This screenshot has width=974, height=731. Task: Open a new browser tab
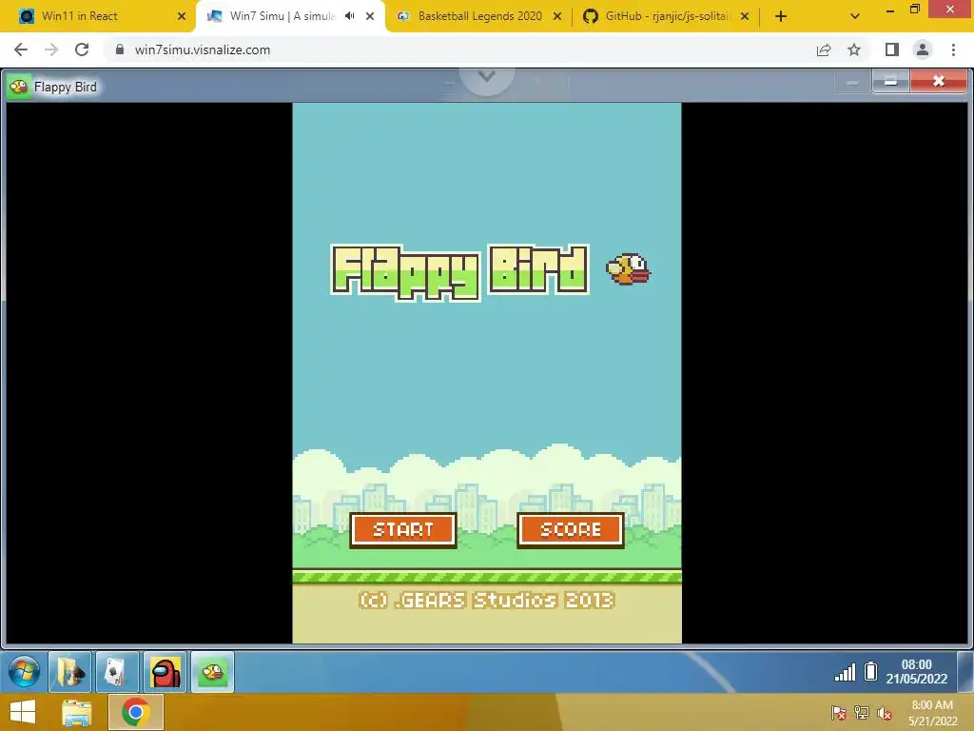(x=781, y=16)
